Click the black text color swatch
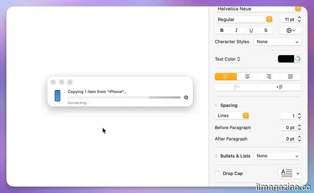This screenshot has height=193, width=314. pyautogui.click(x=286, y=59)
